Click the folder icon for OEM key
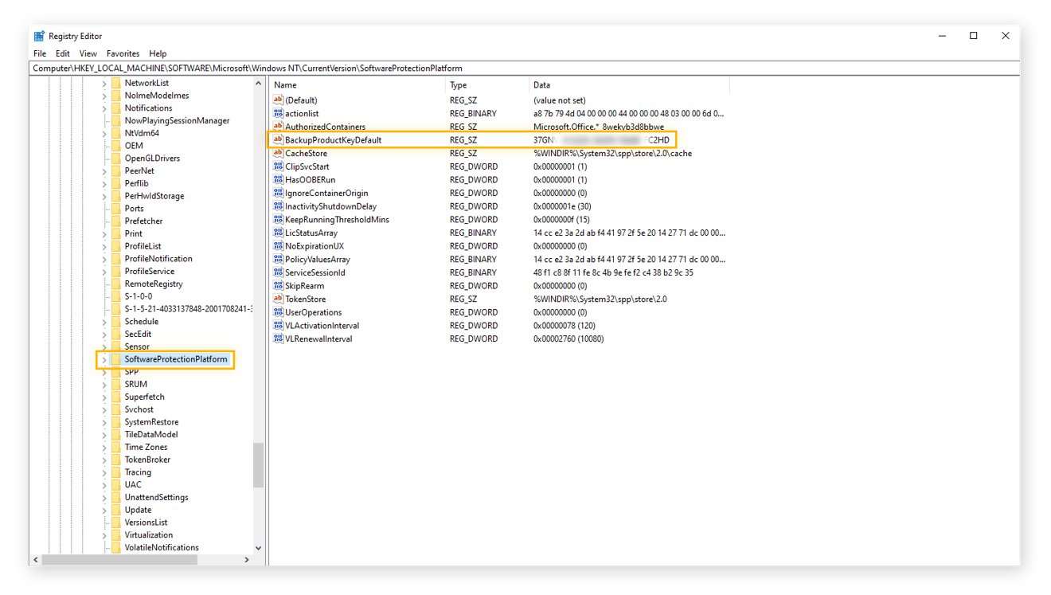1051x595 pixels. [x=117, y=145]
